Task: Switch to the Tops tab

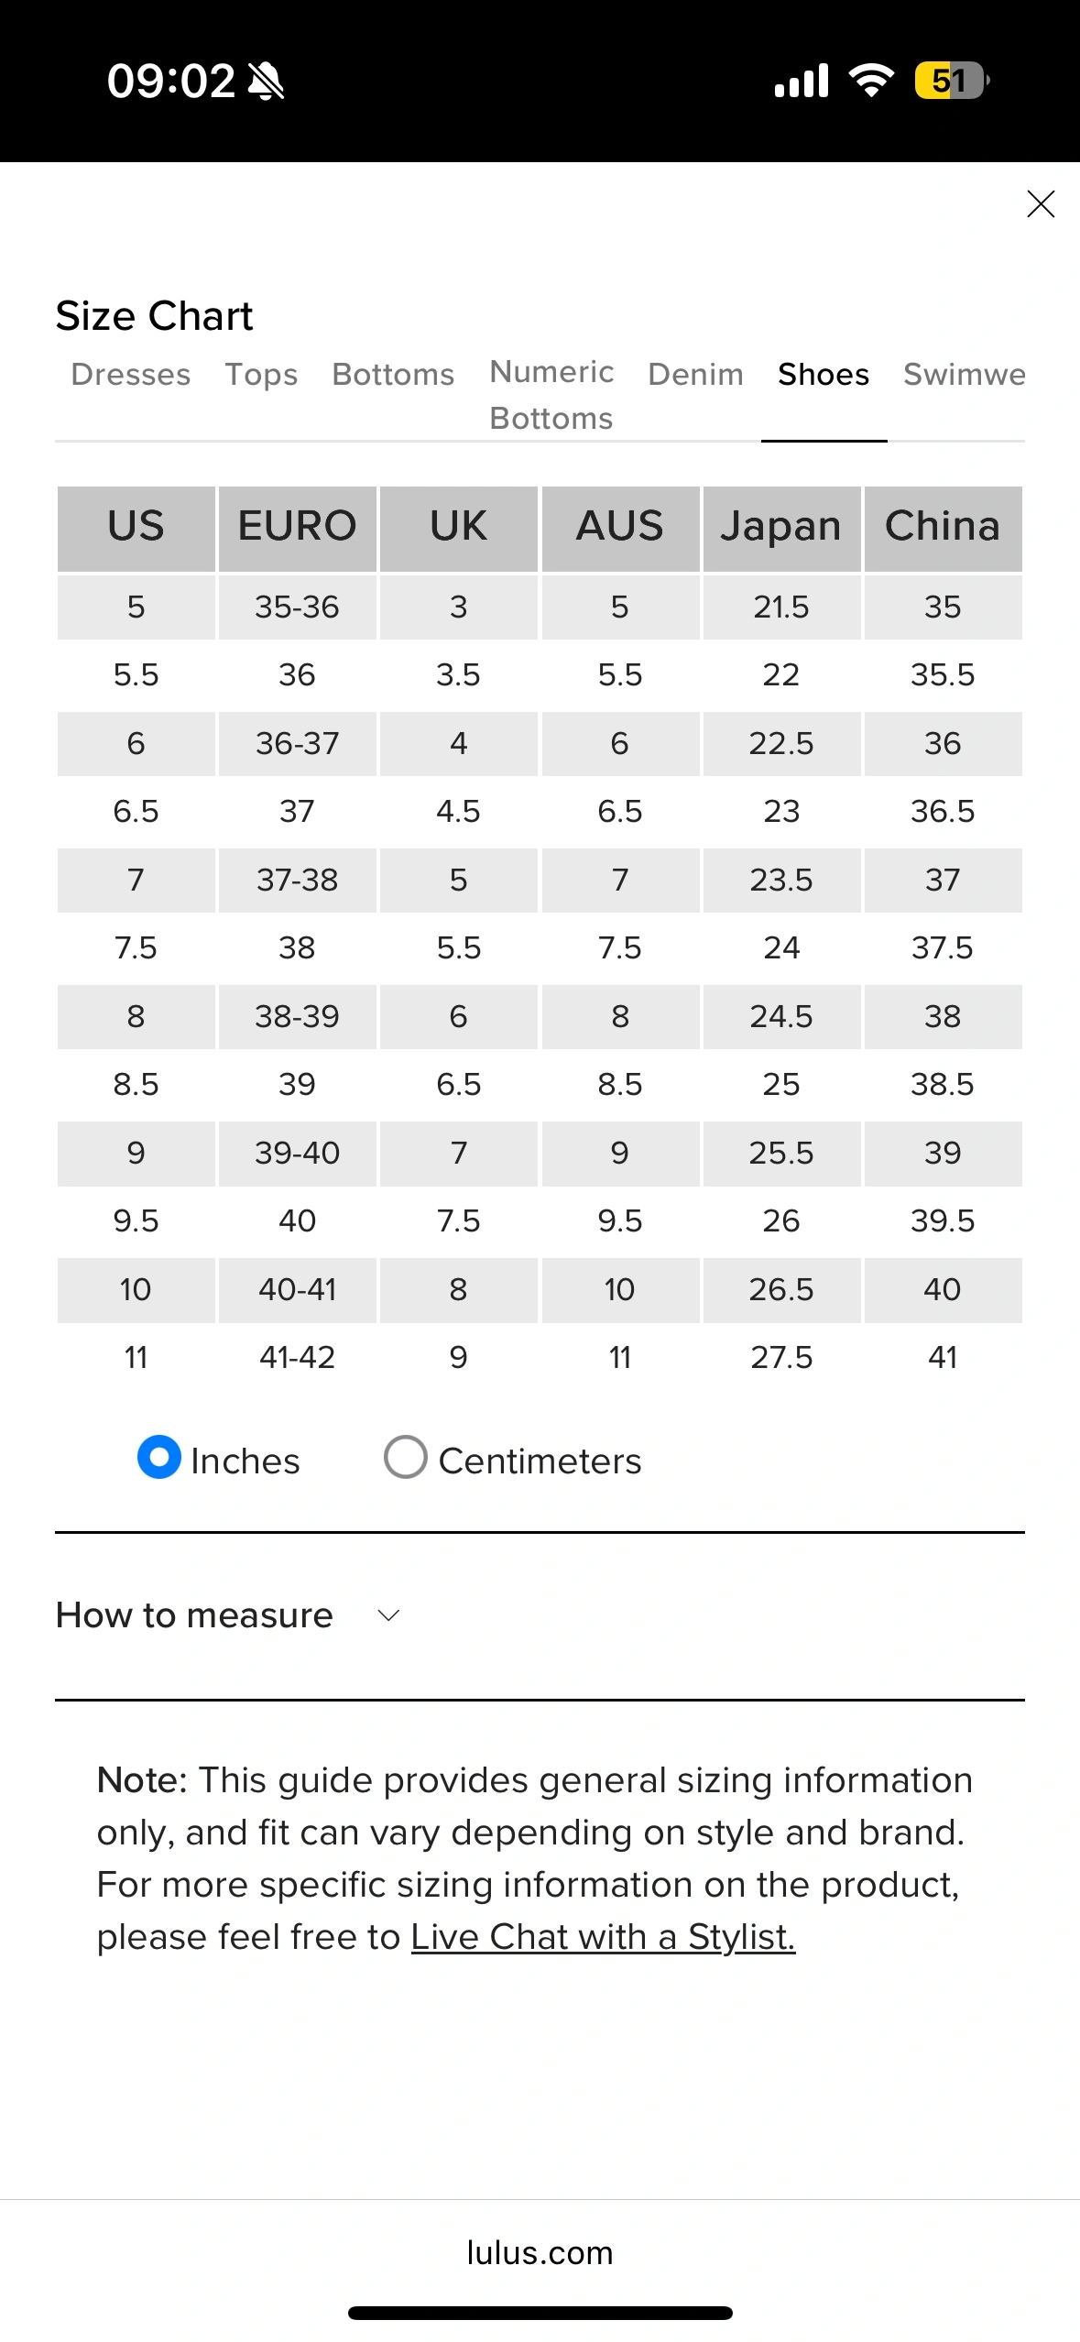Action: pos(262,375)
